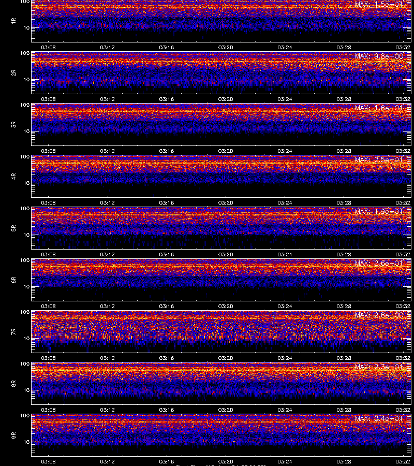Select the MAX: 1.6e+01 annotation

pyautogui.click(x=379, y=108)
